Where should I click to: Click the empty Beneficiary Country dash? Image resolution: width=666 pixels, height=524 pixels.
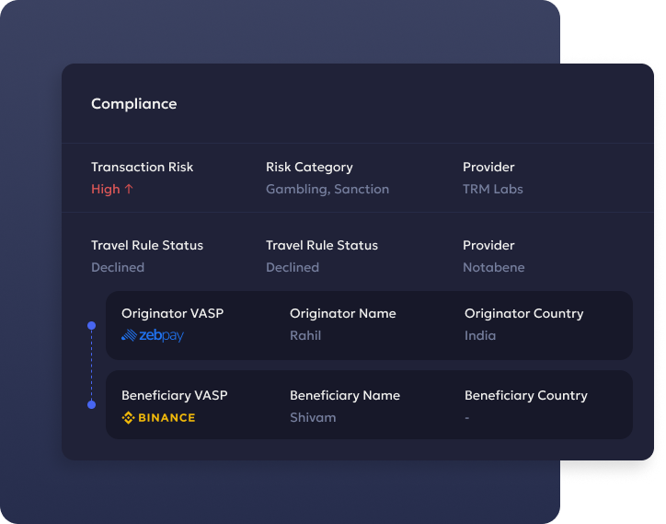coord(466,418)
